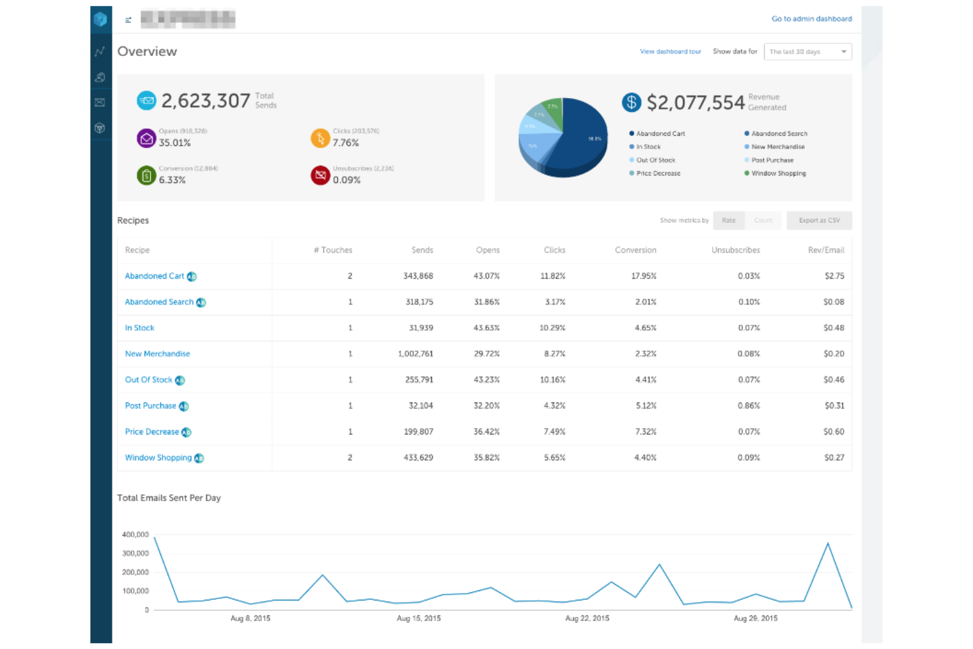Switch metrics view to Count

[x=764, y=220]
